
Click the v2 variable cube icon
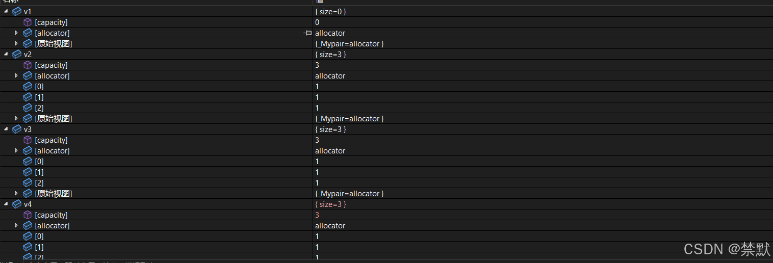click(17, 55)
